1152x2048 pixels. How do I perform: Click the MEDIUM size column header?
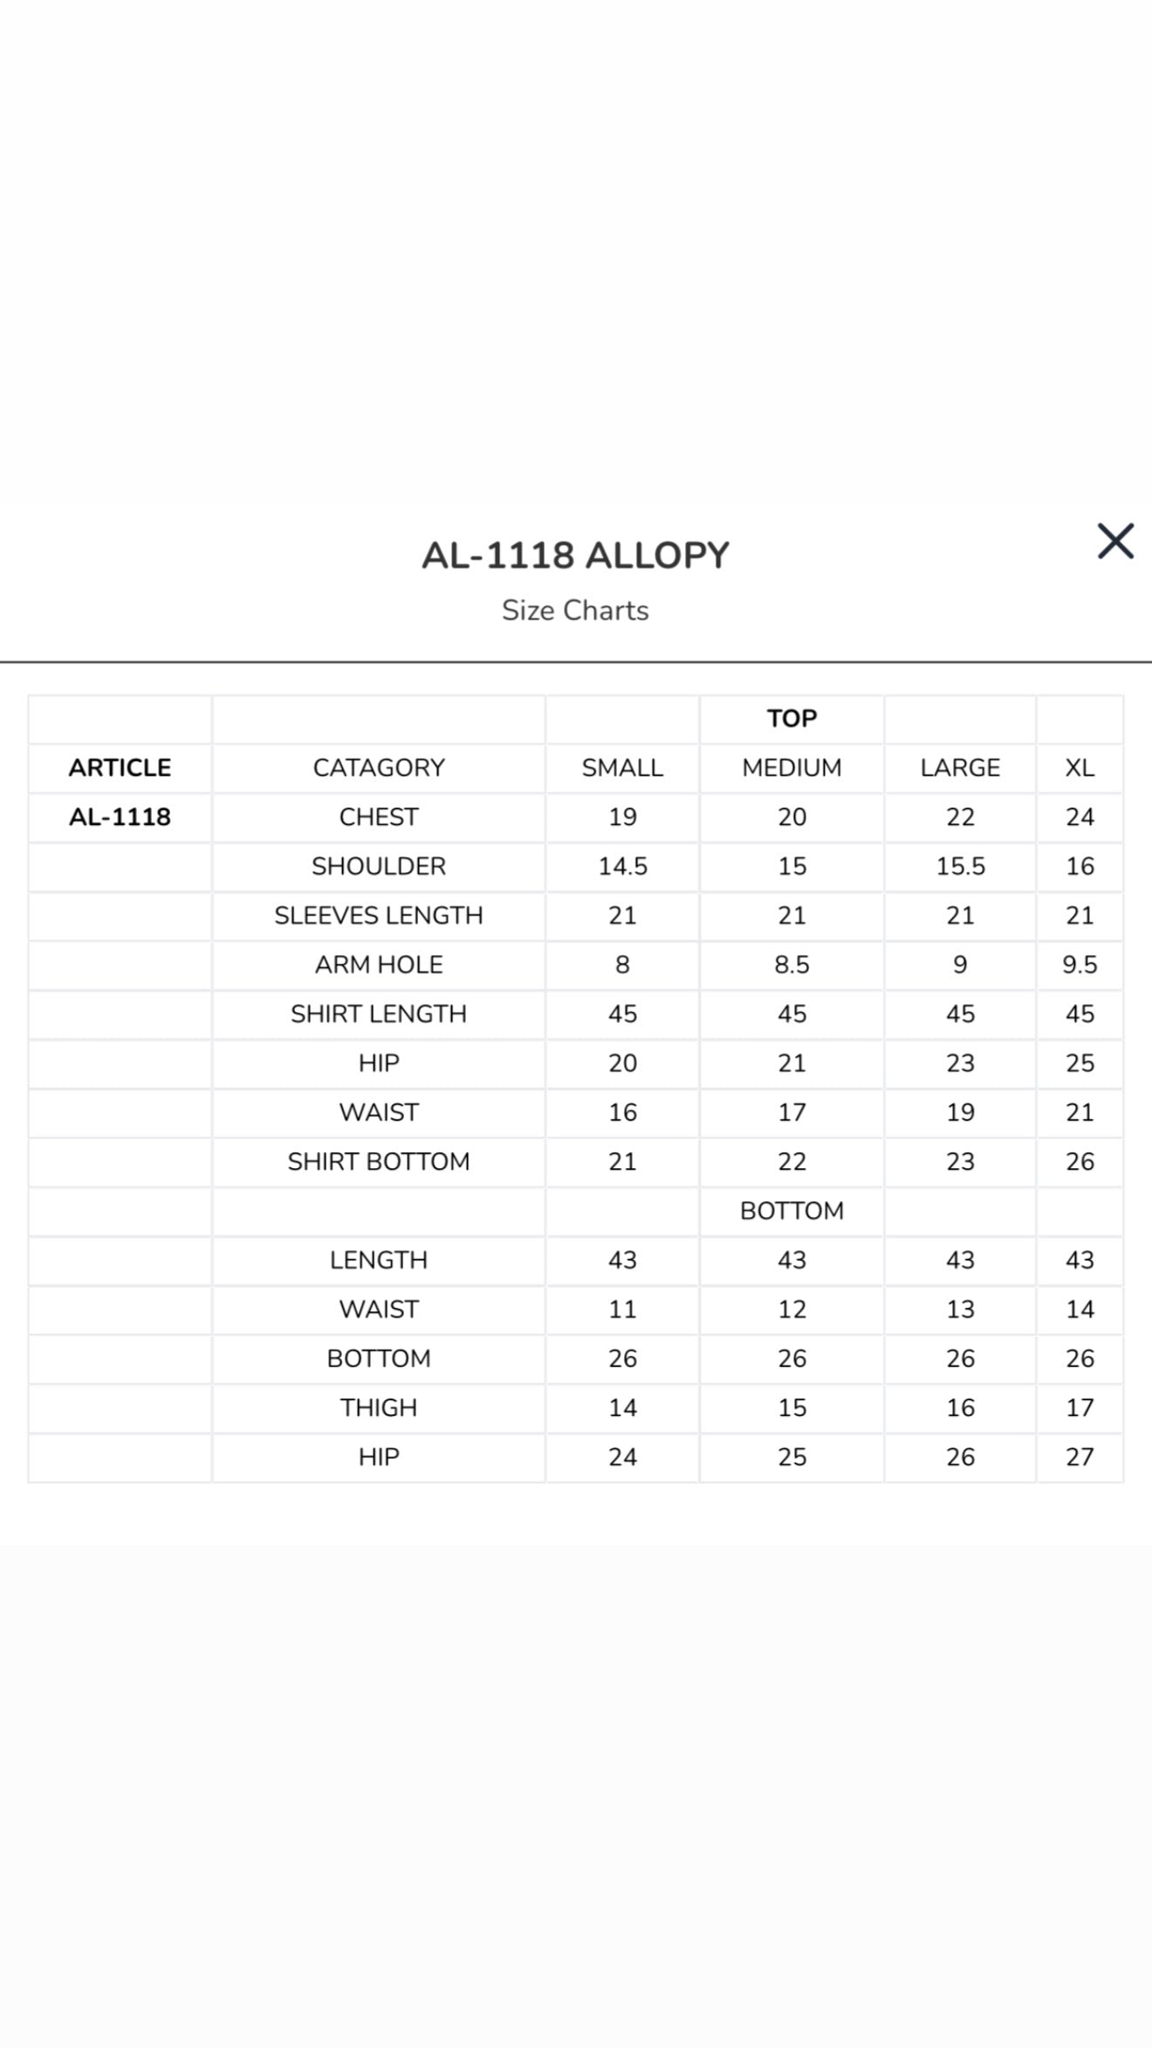(x=791, y=767)
